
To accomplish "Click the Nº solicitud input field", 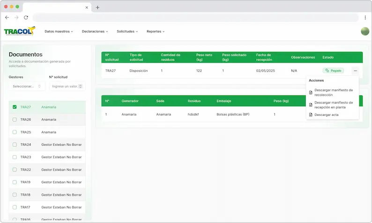I will [x=65, y=86].
